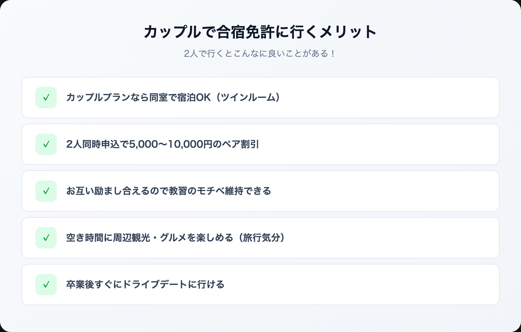521x332 pixels.
Task: Select the モチベ維持 benefit card
Action: 367,191
